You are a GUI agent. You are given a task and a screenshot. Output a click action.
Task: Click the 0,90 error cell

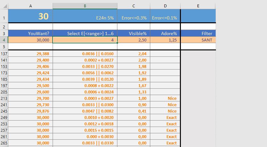tap(134, 105)
